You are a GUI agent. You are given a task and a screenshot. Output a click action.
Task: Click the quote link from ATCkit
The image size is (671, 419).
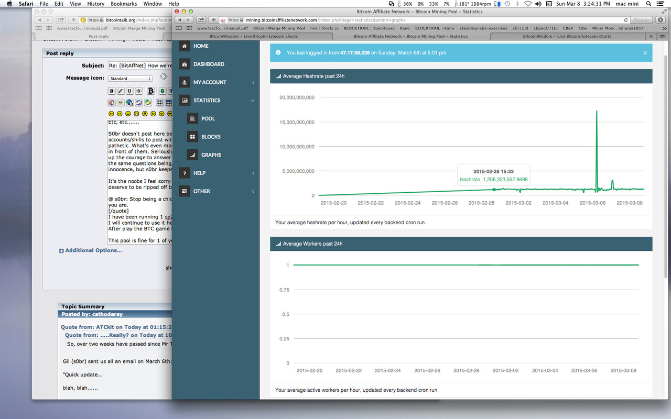[116, 327]
